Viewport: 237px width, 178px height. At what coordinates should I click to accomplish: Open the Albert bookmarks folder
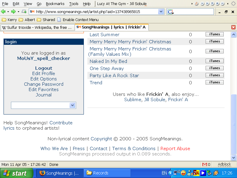pyautogui.click(x=27, y=20)
